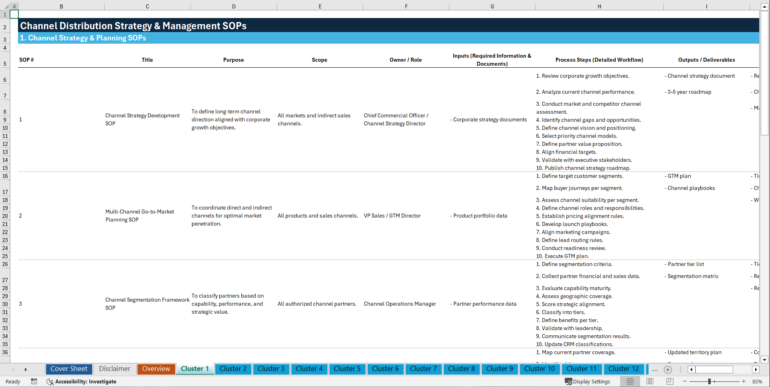Click the green next-sheet navigation arrow
Viewport: 770px width, 387px height.
[26, 369]
